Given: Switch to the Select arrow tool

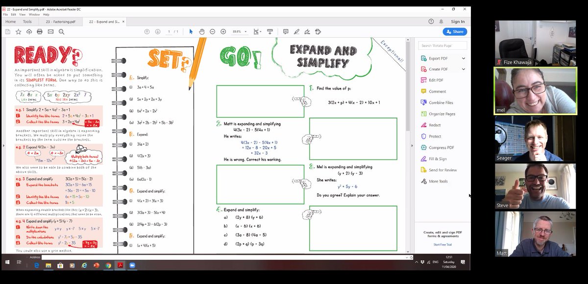Looking at the screenshot, I should click(191, 31).
